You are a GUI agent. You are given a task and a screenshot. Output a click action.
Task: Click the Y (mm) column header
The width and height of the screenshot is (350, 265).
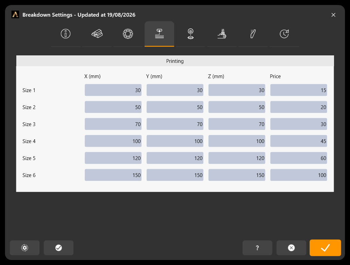154,76
